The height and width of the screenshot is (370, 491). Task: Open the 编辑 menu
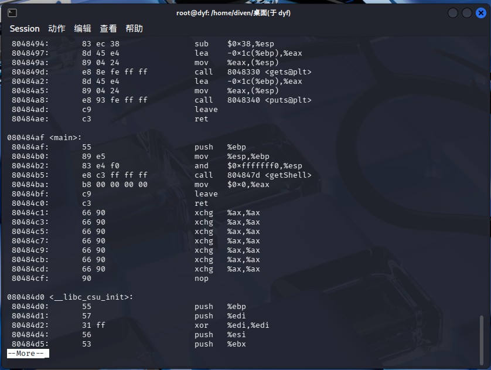tap(83, 29)
